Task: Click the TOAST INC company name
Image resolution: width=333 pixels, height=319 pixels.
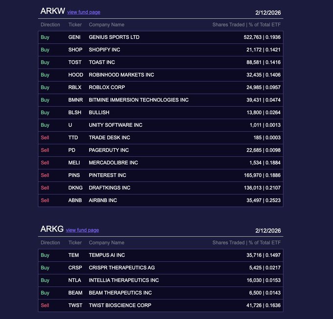Action: [102, 62]
